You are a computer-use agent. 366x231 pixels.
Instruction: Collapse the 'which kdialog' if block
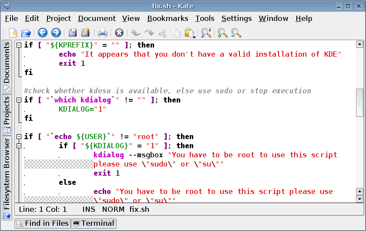(19, 100)
